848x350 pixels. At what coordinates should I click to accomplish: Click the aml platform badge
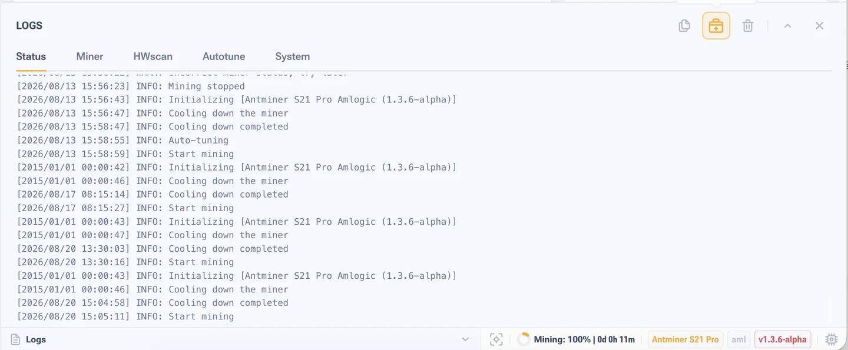click(x=738, y=339)
